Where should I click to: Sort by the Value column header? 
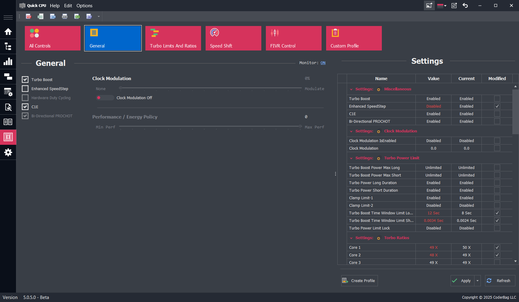tap(434, 79)
